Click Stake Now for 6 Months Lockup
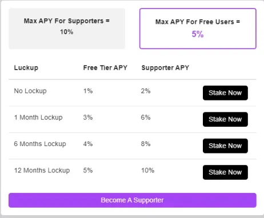 (x=225, y=146)
